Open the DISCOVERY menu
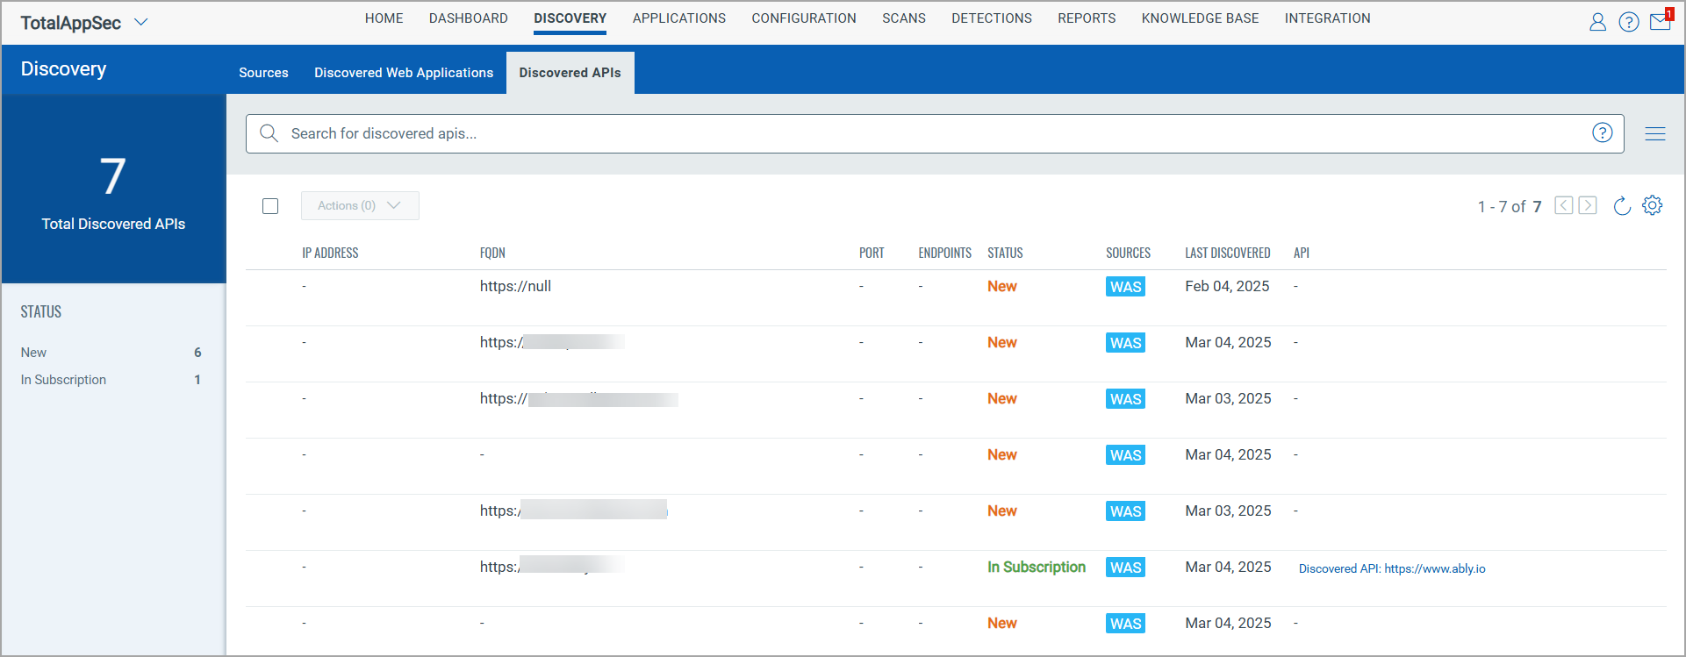This screenshot has height=657, width=1686. 570,18
